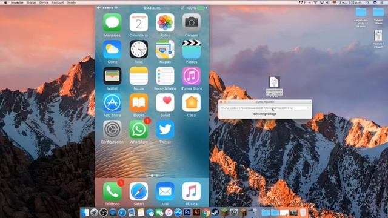This screenshot has width=388, height=218.
Task: Open the Impactor menu in menu bar
Action: coord(17,2)
